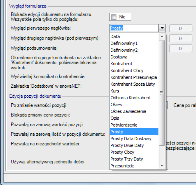Image resolution: width=196 pixels, height=185 pixels.
Task: Choose Odbiorca Kontrahent entry
Action: point(134,98)
